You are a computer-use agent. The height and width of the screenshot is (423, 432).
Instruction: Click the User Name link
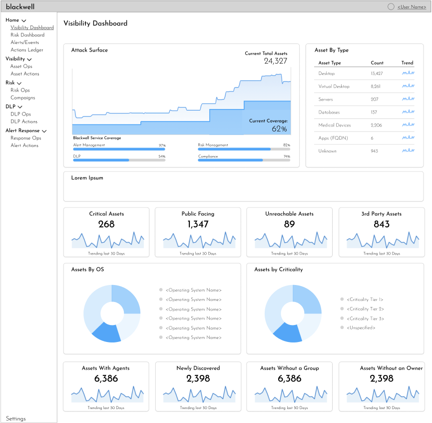[412, 7]
